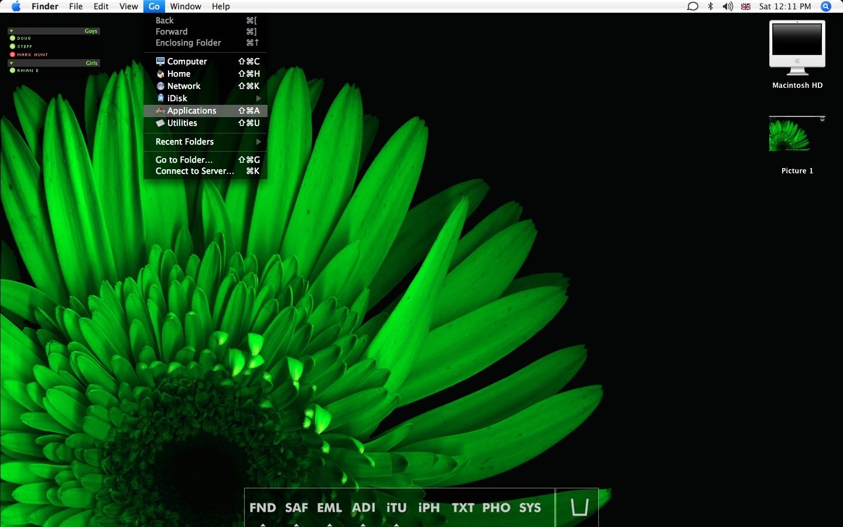This screenshot has height=527, width=843.
Task: Open the Finder application menu
Action: (45, 6)
